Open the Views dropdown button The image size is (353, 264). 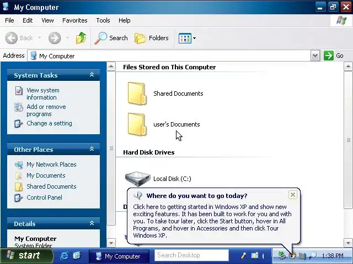pyautogui.click(x=187, y=38)
